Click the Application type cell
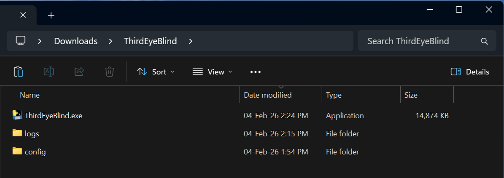This screenshot has height=178, width=504. [x=345, y=115]
